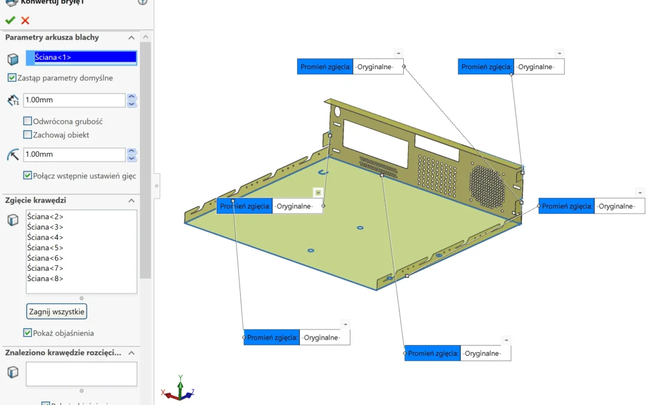The width and height of the screenshot is (648, 405).
Task: Click the empty rip edges selection box
Action: pos(82,374)
